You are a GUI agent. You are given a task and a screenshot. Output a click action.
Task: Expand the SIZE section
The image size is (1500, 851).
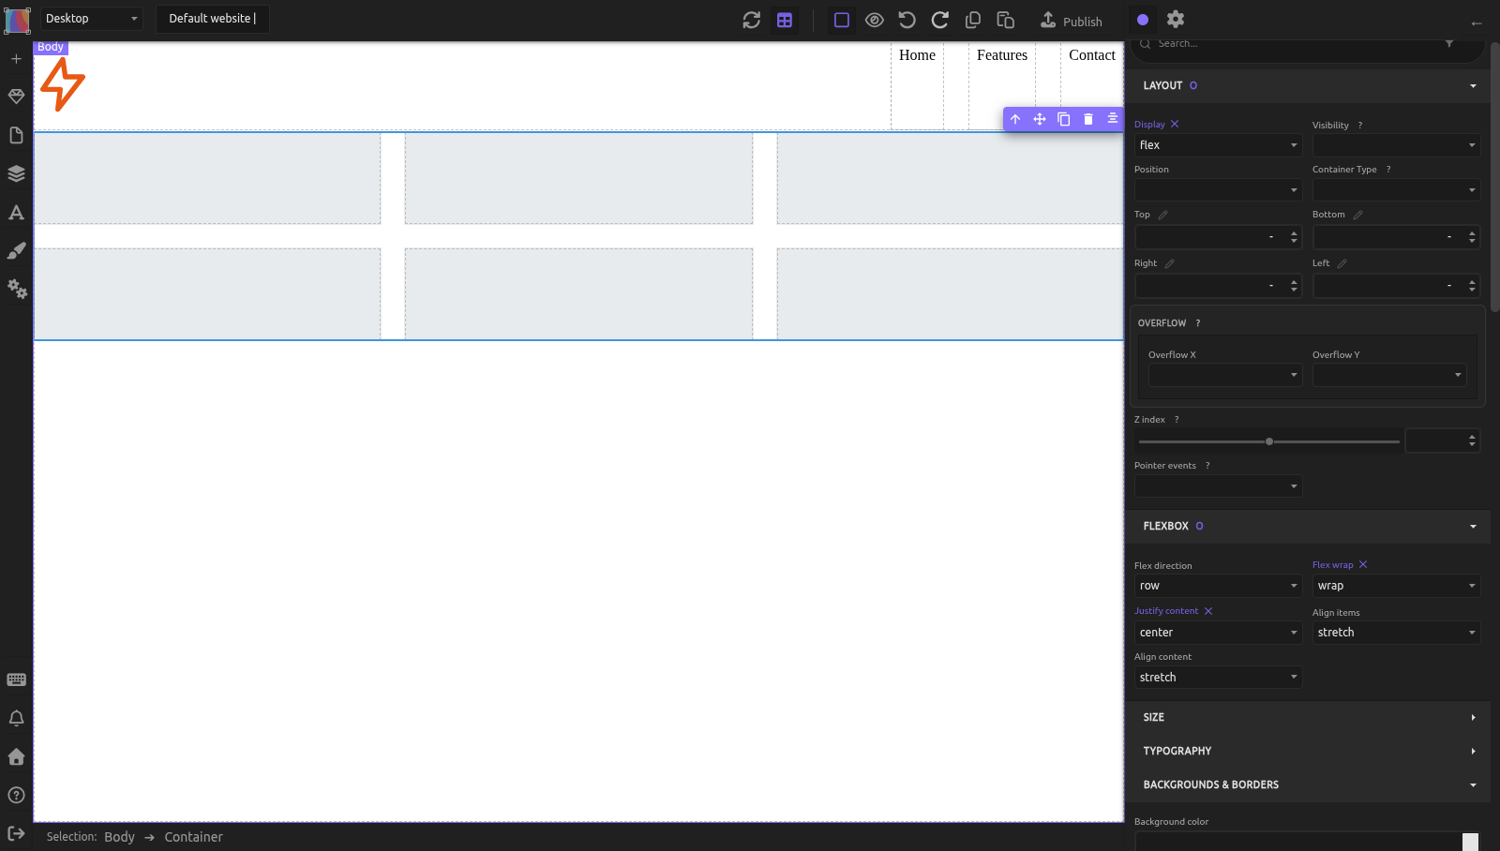tap(1308, 717)
